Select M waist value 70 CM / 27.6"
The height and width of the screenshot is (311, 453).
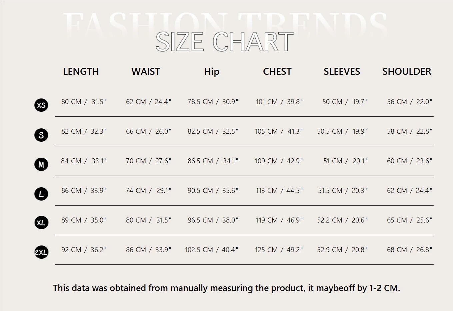click(148, 161)
